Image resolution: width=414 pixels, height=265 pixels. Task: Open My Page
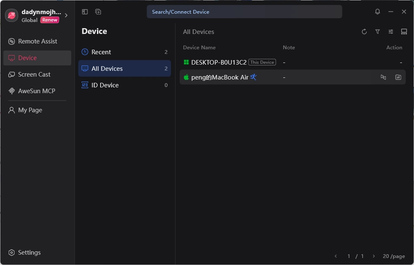tap(37, 110)
